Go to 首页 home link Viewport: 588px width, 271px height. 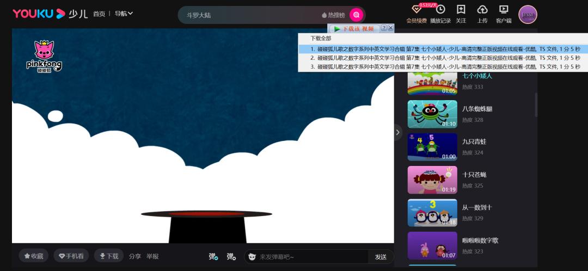coord(100,14)
